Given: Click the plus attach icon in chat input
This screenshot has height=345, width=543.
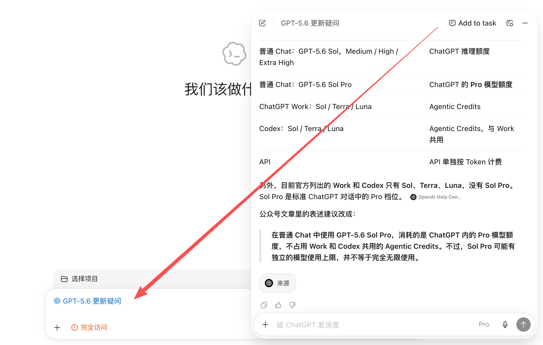Looking at the screenshot, I should click(x=265, y=325).
